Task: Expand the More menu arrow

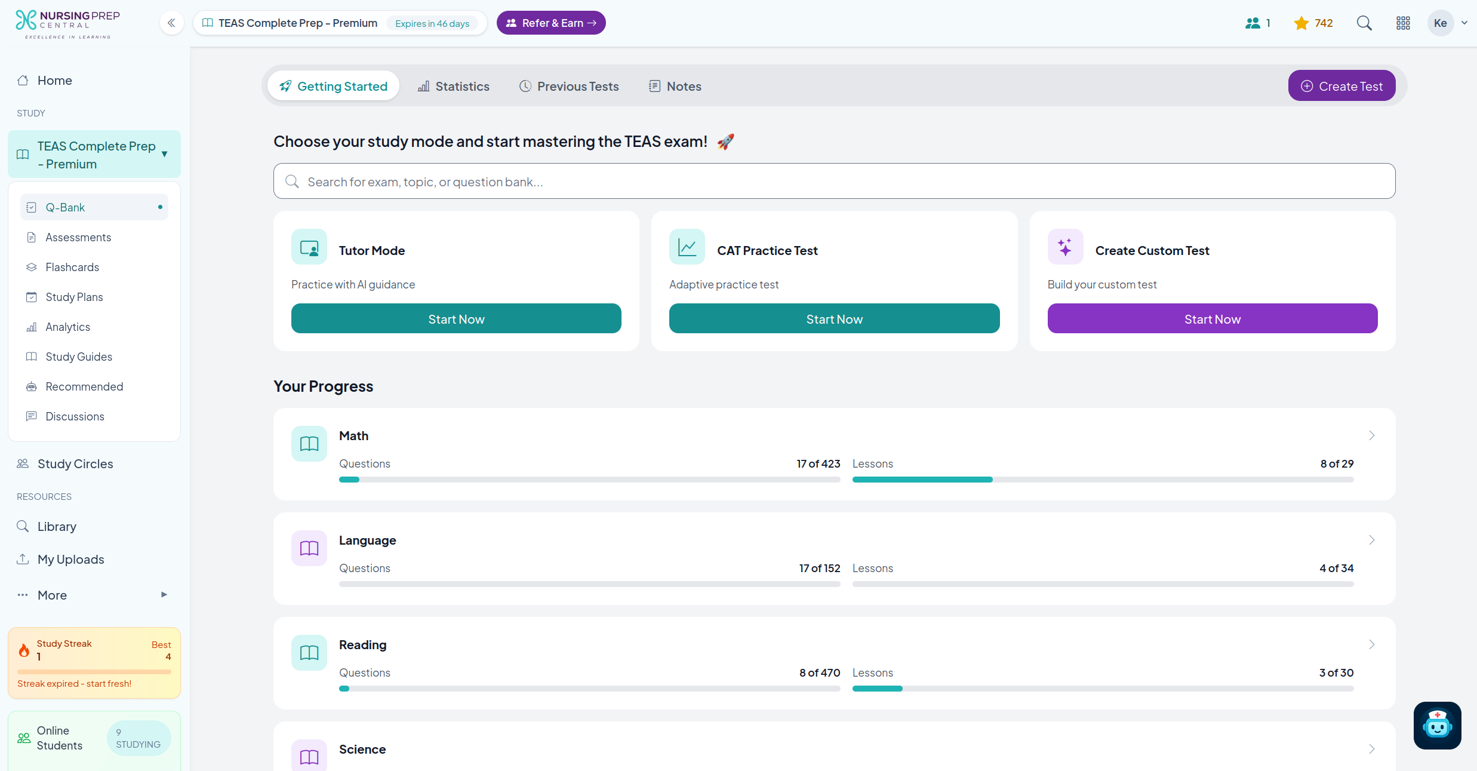Action: (164, 595)
